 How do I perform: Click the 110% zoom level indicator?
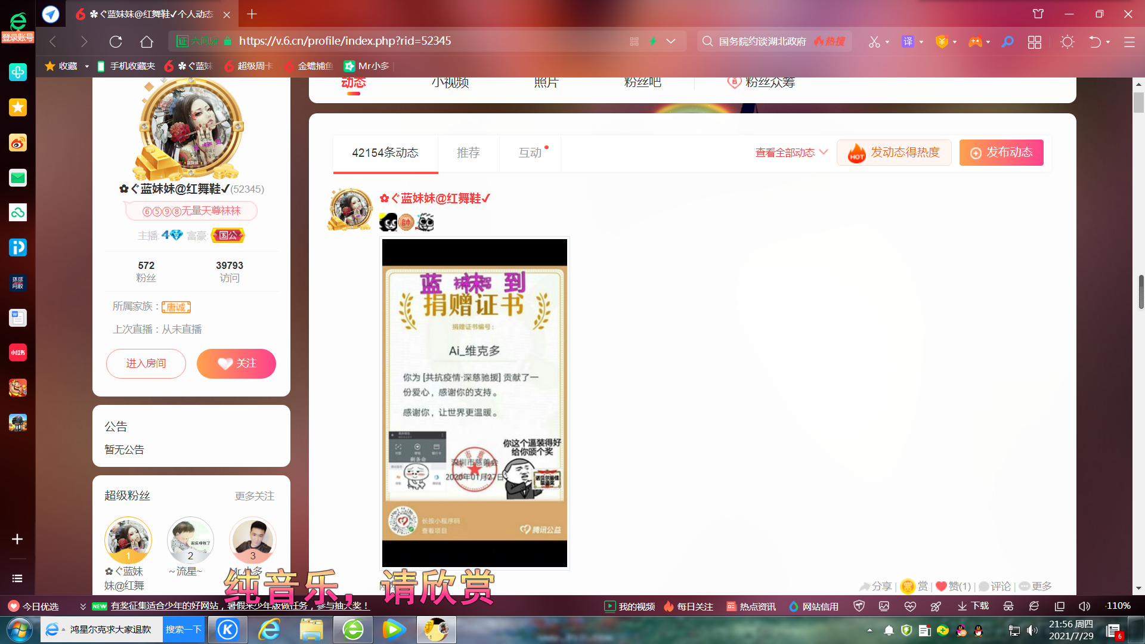pyautogui.click(x=1118, y=606)
